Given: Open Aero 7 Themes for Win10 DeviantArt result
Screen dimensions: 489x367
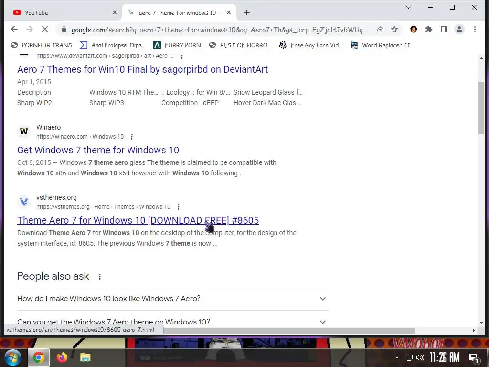Looking at the screenshot, I should 142,69.
